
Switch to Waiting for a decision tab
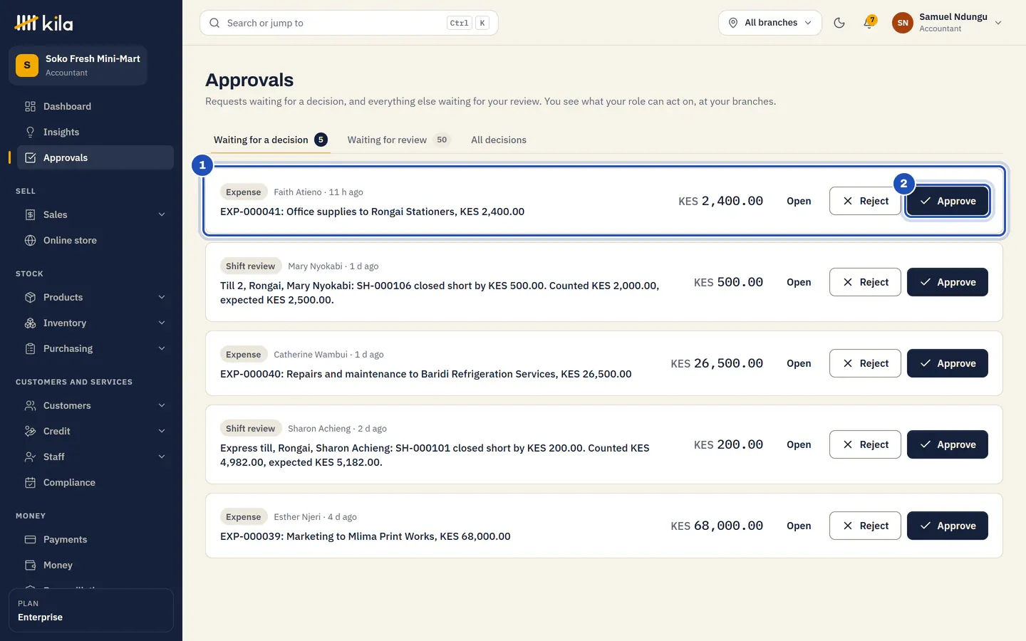tap(270, 140)
